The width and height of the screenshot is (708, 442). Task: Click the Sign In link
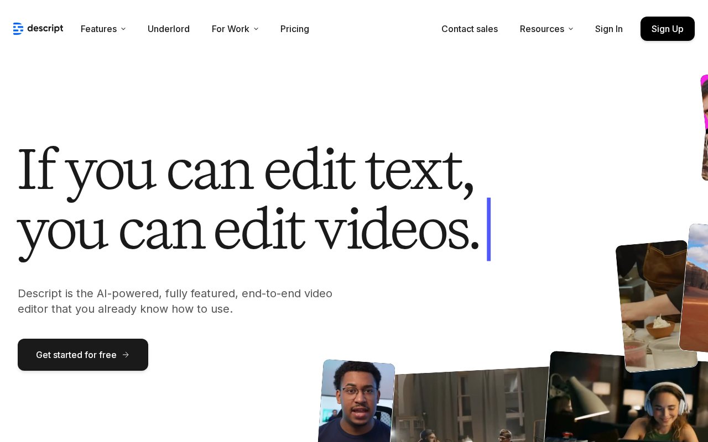(609, 29)
